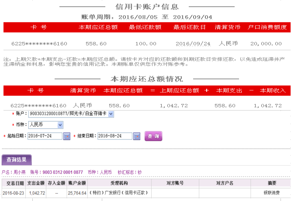Focus the 结束日期 date input field

[115, 136]
